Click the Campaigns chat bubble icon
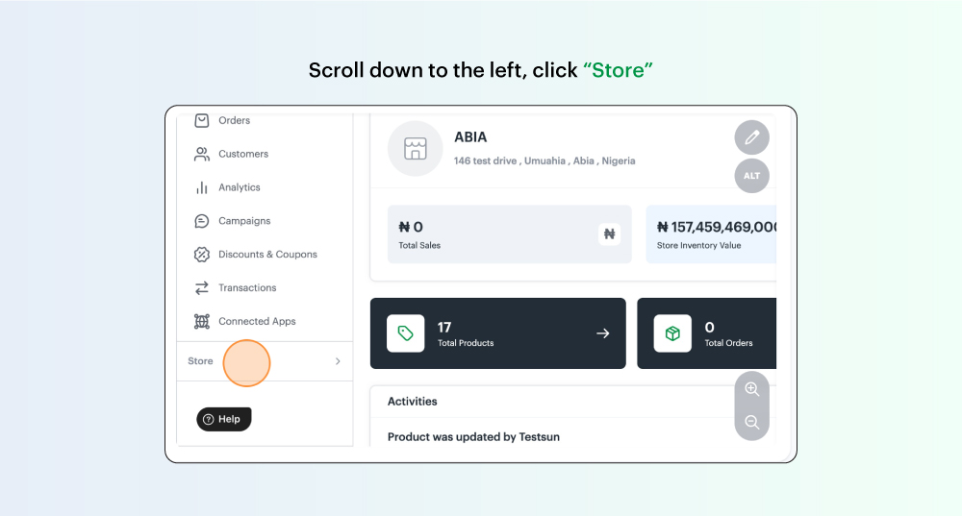The height and width of the screenshot is (516, 962). point(202,221)
